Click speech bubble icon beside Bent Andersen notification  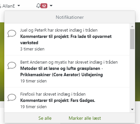tap(12, 65)
